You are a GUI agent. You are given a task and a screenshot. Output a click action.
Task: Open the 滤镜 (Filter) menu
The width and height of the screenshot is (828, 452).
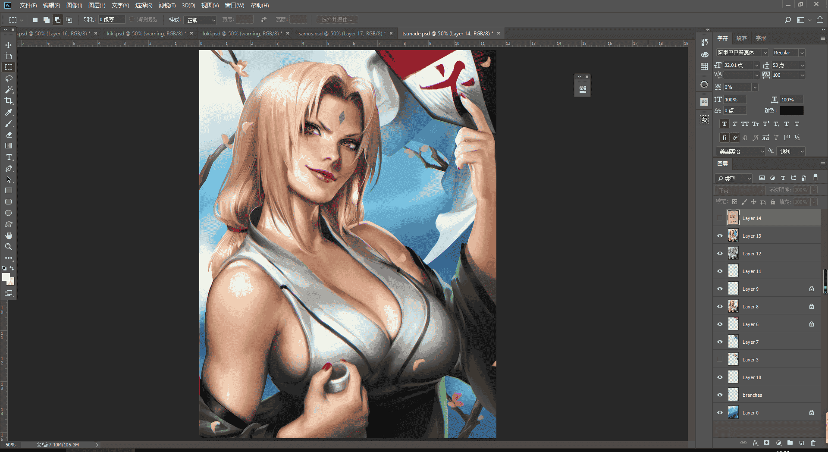167,5
